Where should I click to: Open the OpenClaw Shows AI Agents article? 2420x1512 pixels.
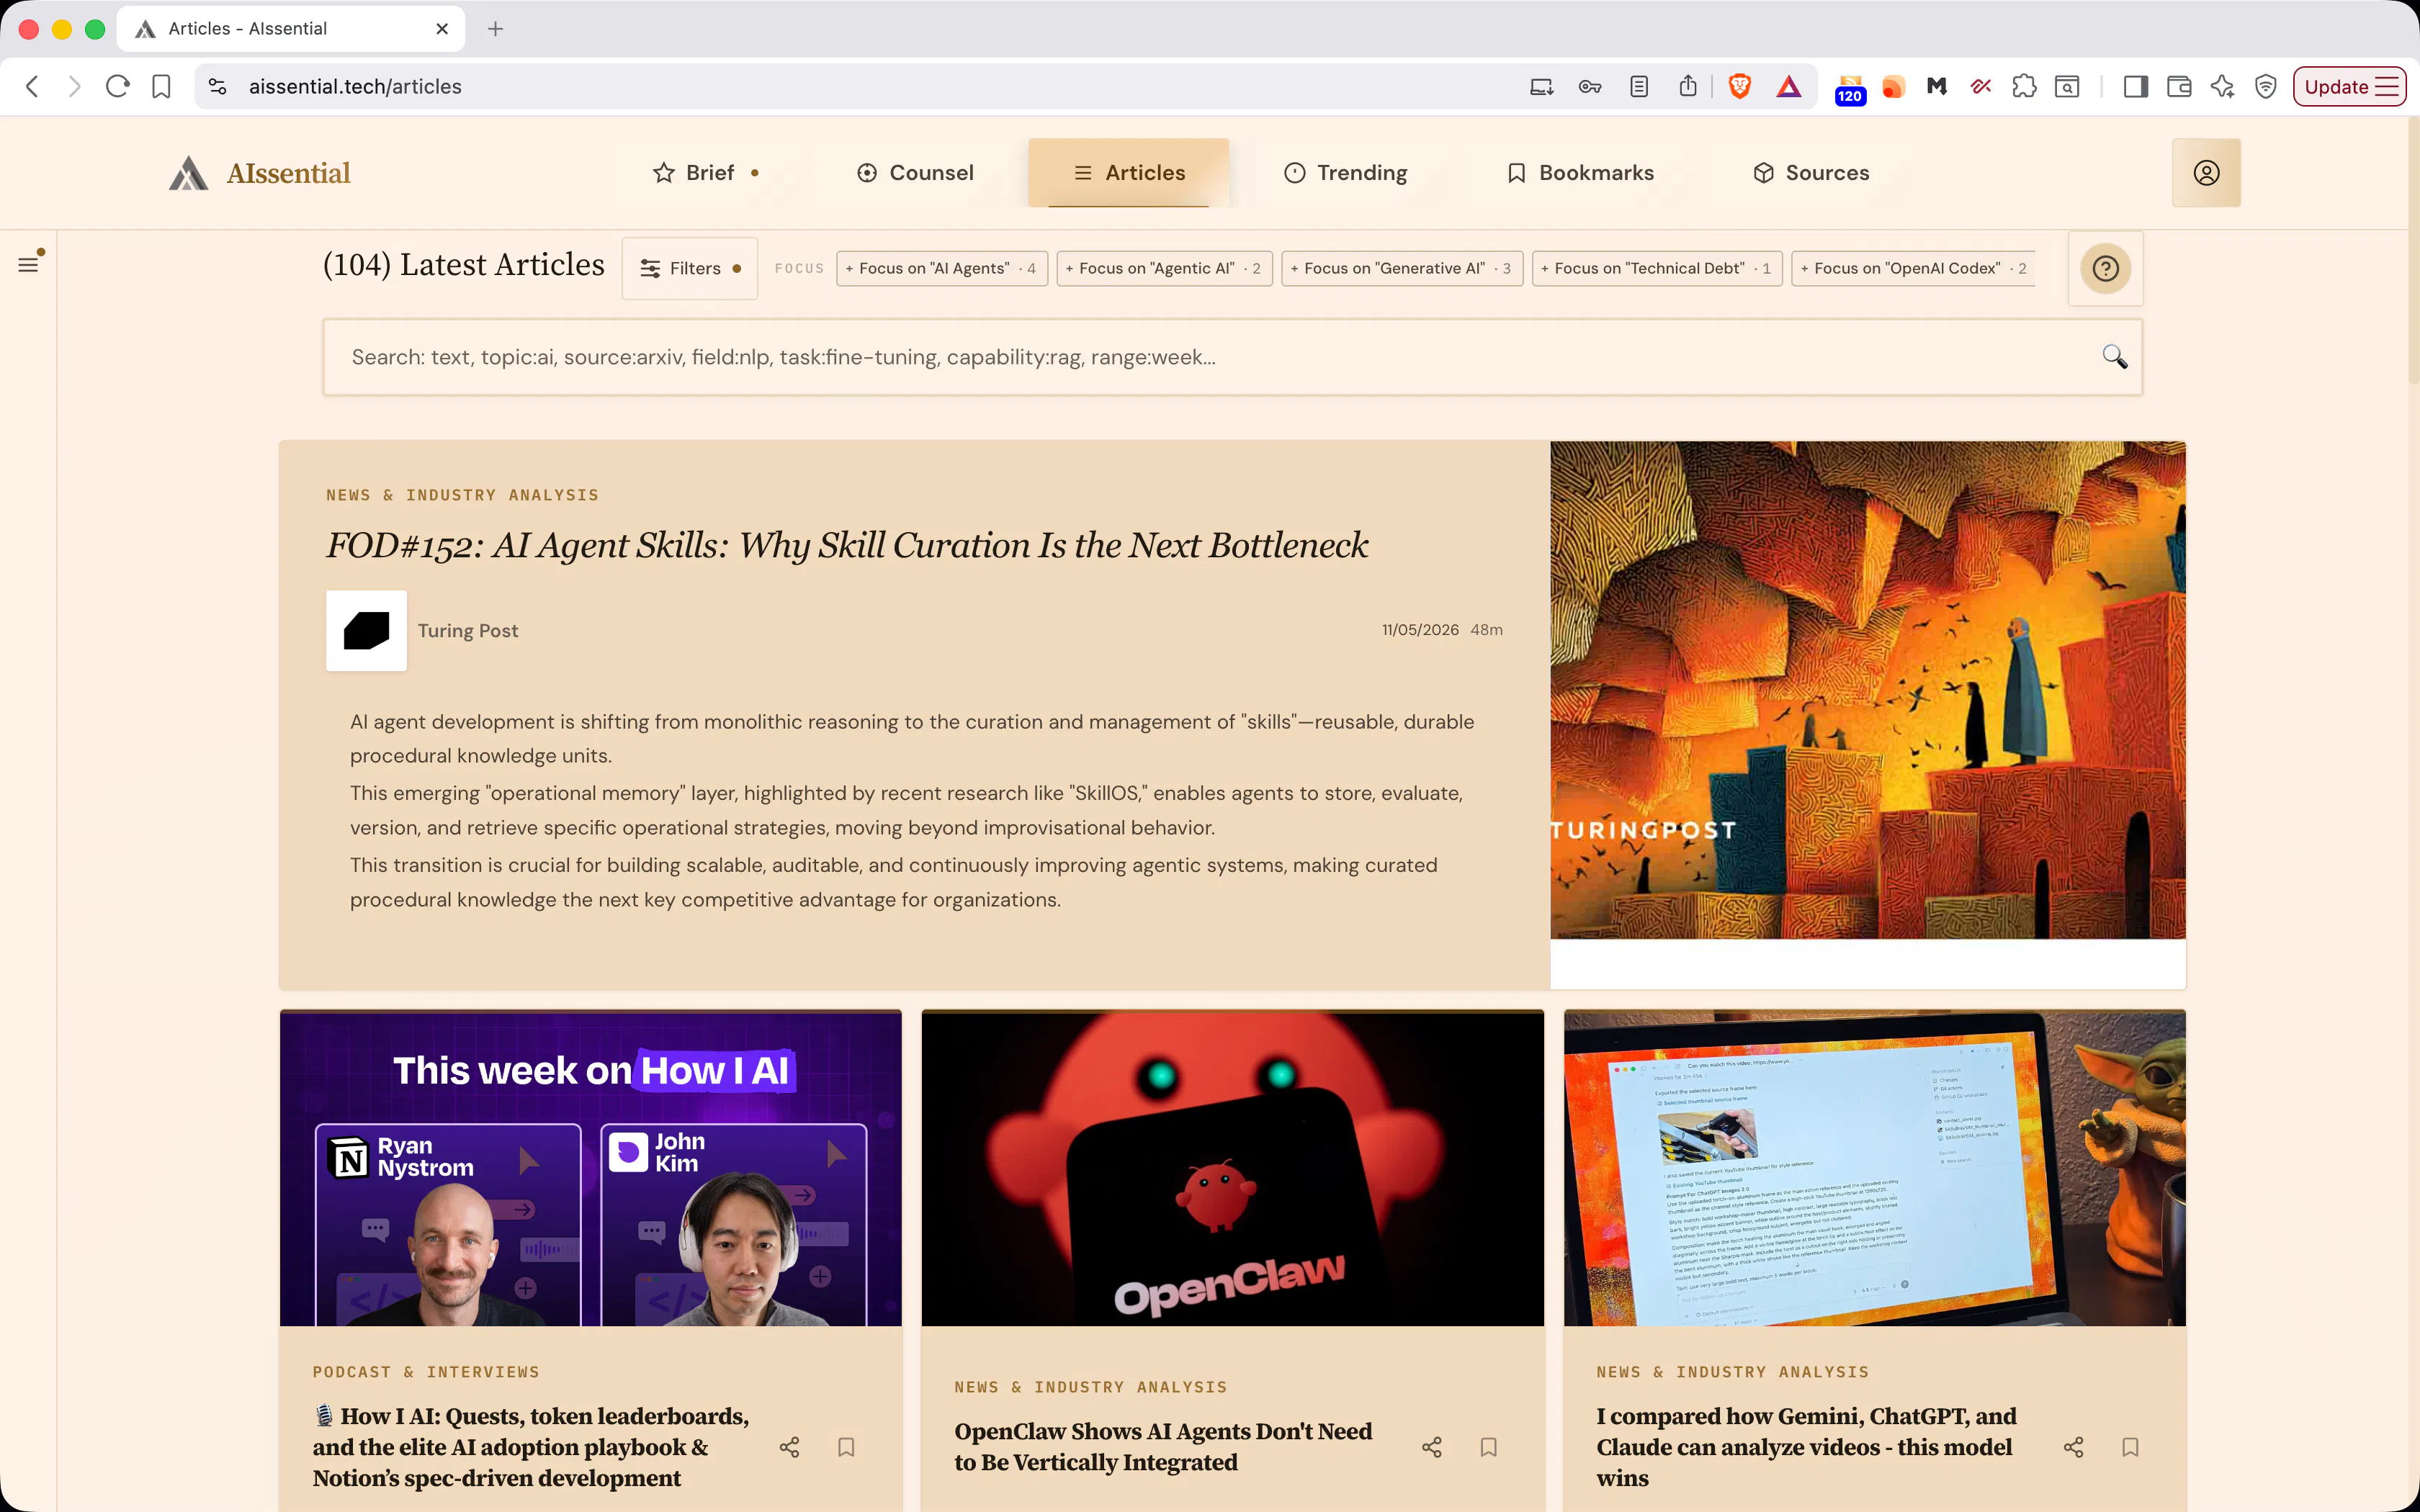(1163, 1447)
